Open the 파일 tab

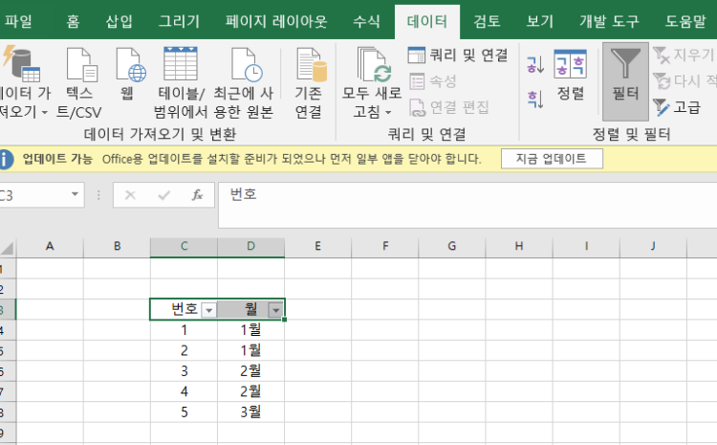18,21
